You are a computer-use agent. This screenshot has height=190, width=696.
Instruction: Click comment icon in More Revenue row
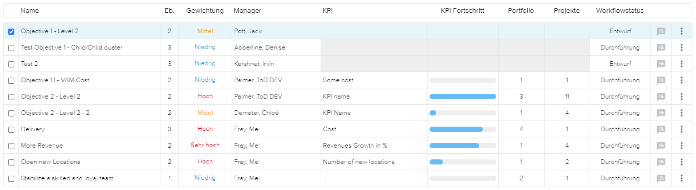click(x=661, y=146)
